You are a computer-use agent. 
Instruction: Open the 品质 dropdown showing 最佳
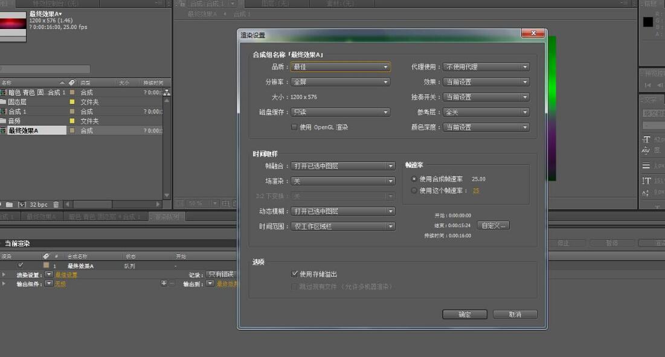(x=341, y=67)
